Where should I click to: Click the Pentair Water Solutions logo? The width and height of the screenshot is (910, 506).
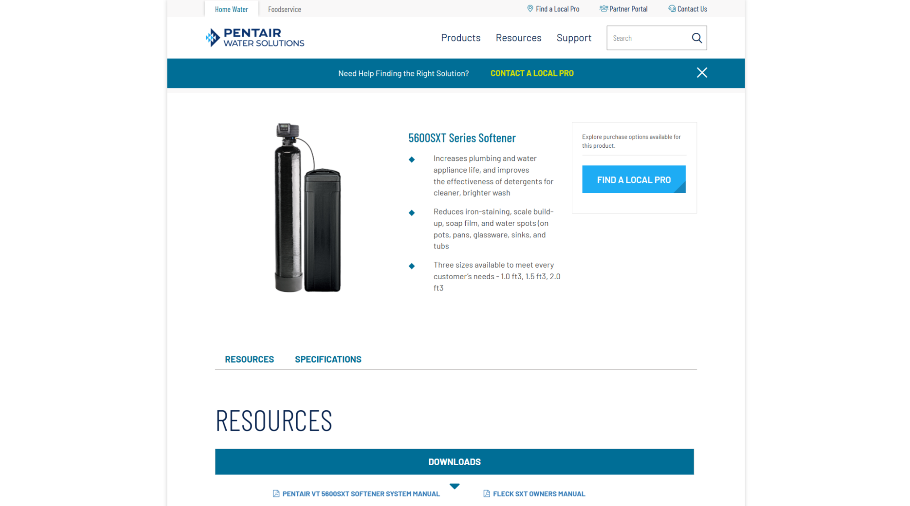click(x=254, y=38)
